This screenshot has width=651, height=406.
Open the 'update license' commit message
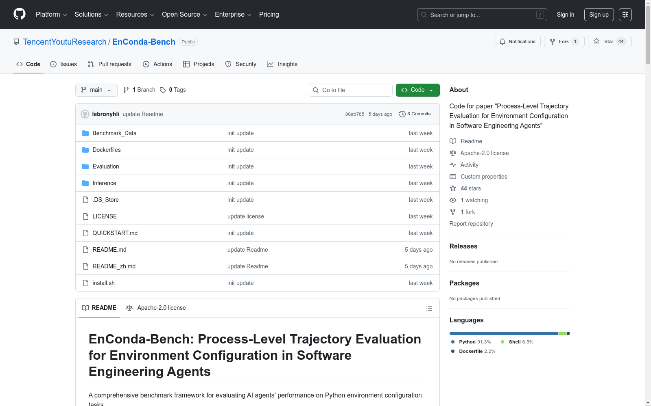click(246, 216)
